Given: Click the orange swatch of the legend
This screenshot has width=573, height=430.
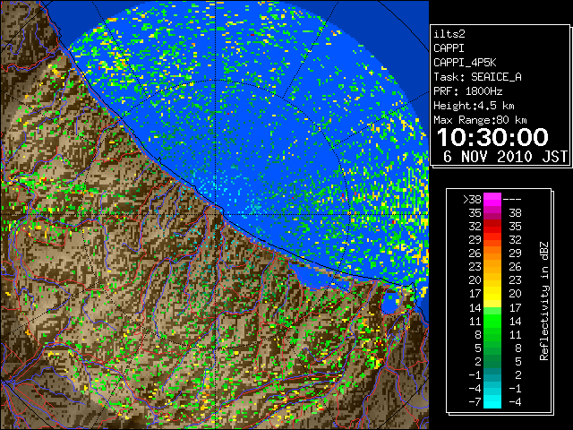Looking at the screenshot, I should pos(492,254).
